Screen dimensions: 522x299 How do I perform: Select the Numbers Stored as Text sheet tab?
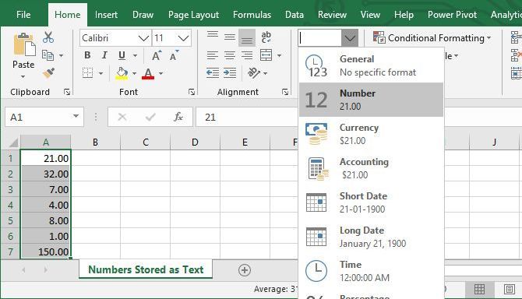tap(146, 269)
